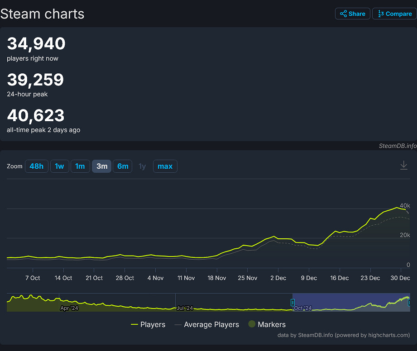Click the left navigator range handle
This screenshot has width=417, height=351.
click(292, 303)
